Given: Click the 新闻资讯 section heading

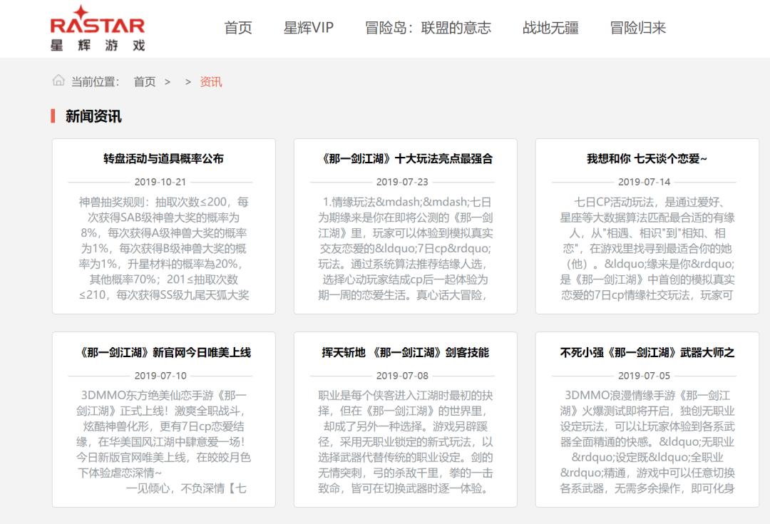Looking at the screenshot, I should click(93, 116).
